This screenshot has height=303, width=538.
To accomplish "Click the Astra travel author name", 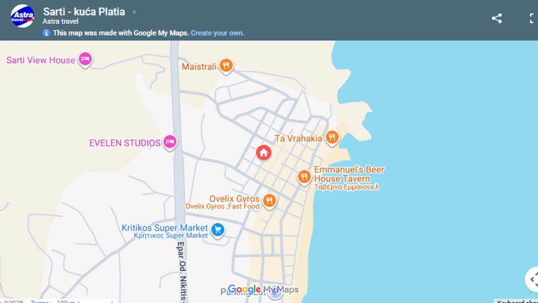I will coord(61,22).
